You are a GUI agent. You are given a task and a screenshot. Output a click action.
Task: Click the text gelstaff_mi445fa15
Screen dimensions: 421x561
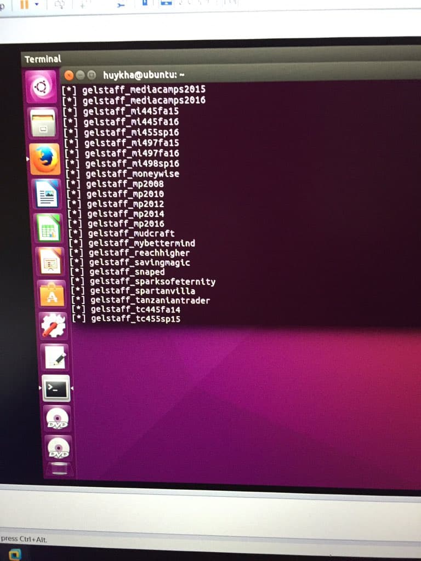click(130, 111)
